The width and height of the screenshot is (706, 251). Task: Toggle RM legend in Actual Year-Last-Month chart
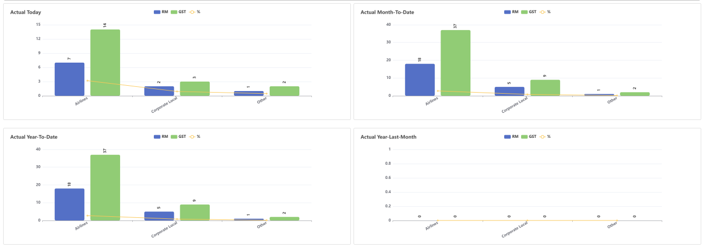[x=508, y=137]
